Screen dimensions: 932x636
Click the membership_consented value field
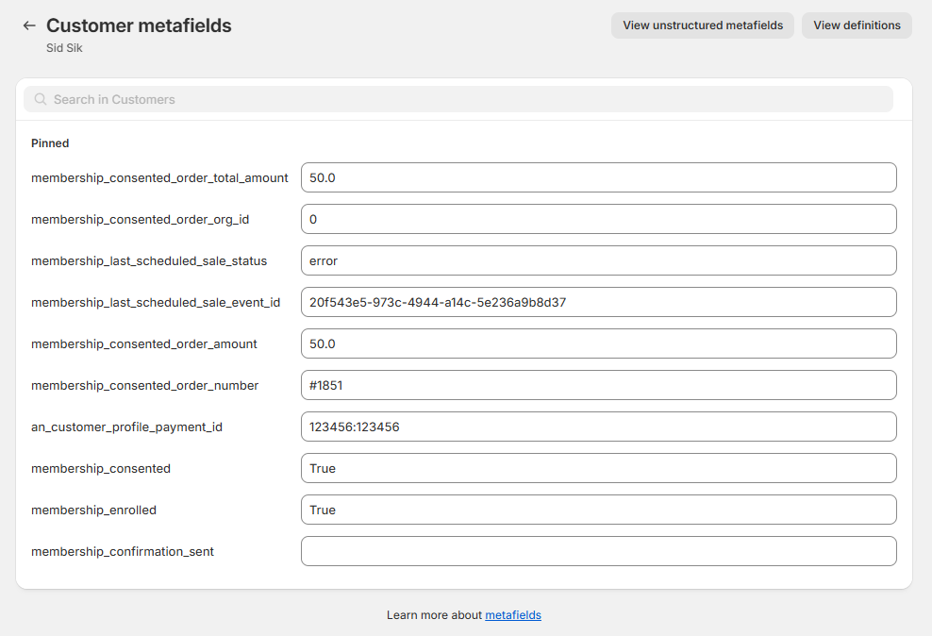pos(598,468)
